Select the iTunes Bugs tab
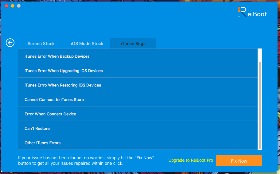Image resolution: width=280 pixels, height=174 pixels. click(x=133, y=43)
